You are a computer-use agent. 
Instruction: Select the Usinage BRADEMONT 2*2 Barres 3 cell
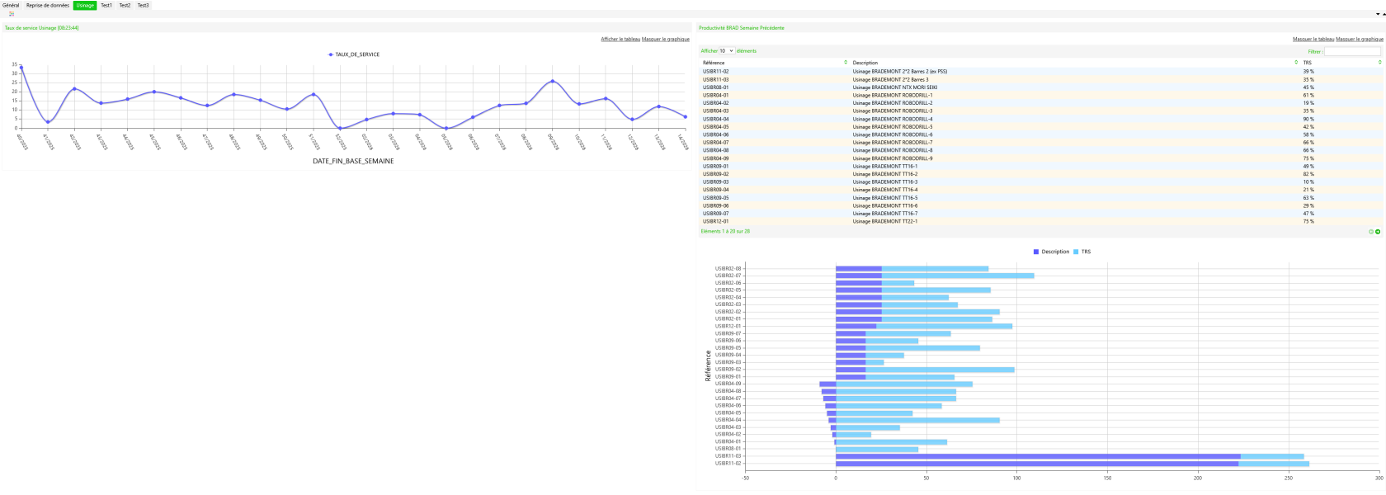(890, 80)
